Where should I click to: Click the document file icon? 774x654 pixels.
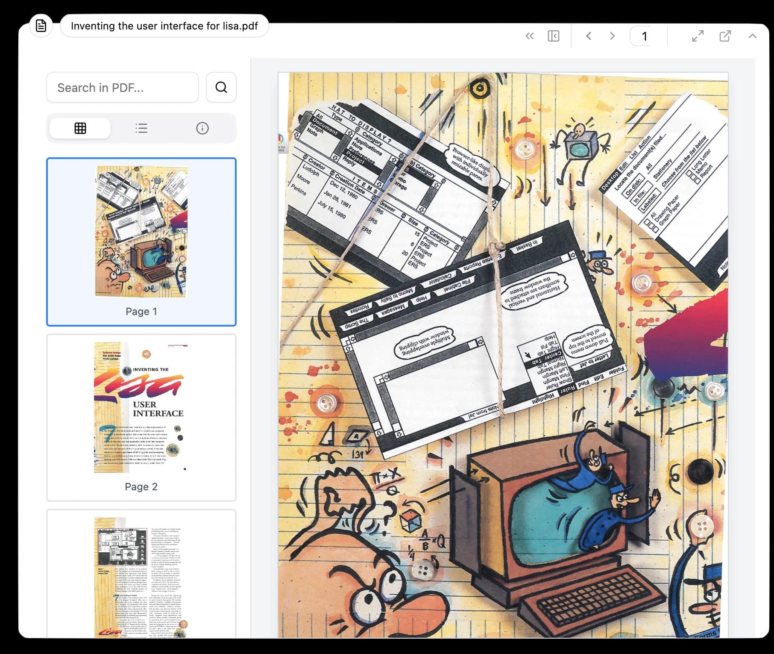click(41, 26)
